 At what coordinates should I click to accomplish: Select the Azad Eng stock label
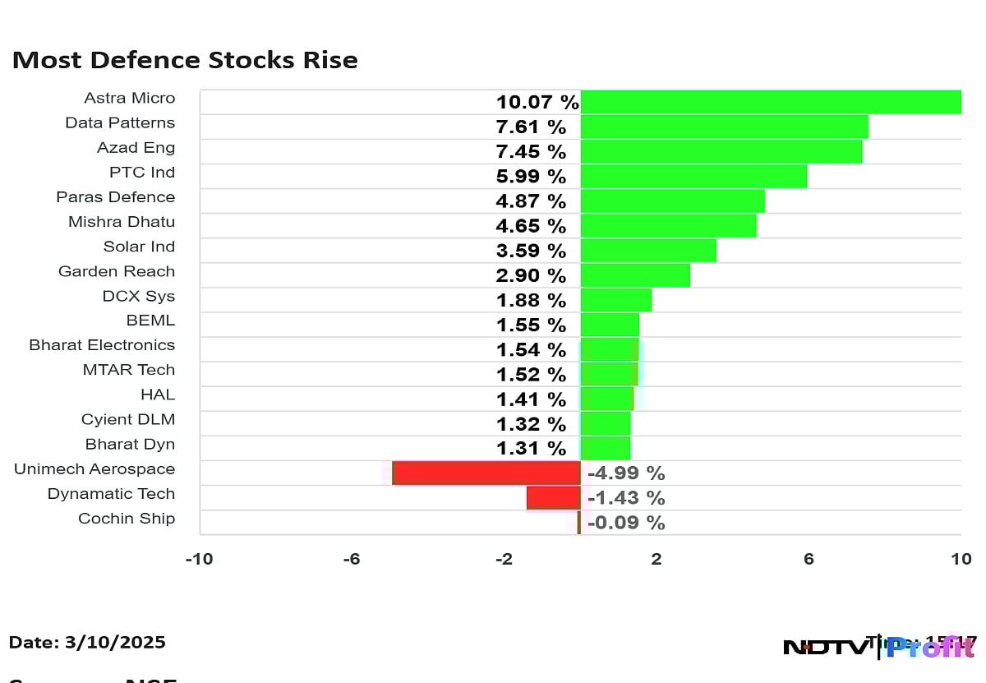tap(136, 148)
